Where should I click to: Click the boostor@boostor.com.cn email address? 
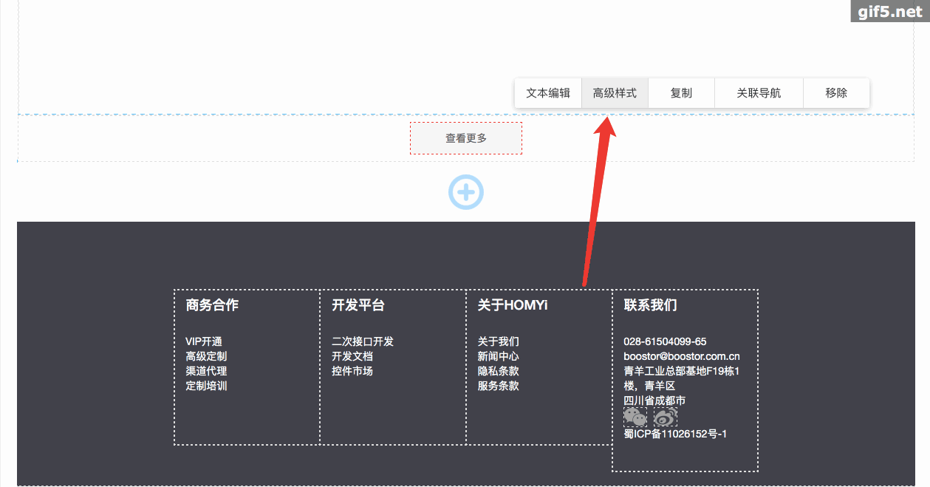[x=682, y=356]
